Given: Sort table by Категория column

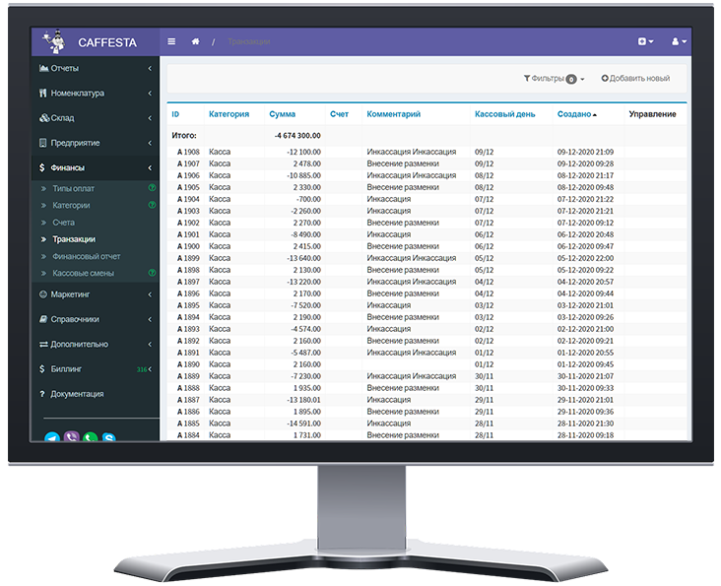Looking at the screenshot, I should tap(229, 114).
